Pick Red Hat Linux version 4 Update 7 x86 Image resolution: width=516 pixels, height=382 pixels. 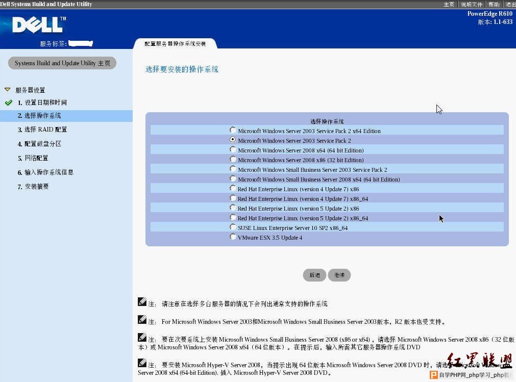tap(233, 188)
